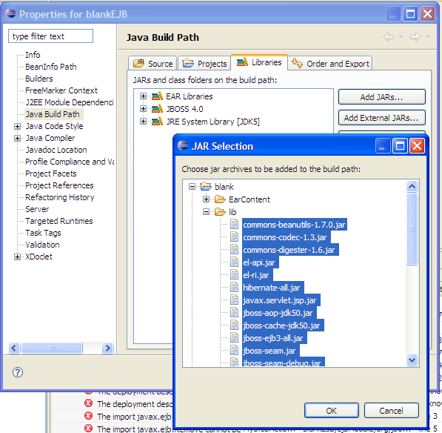
Task: Select jboss-seam.jar in the list
Action: 269,351
